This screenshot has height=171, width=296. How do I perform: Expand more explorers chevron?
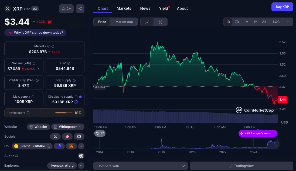81,166
